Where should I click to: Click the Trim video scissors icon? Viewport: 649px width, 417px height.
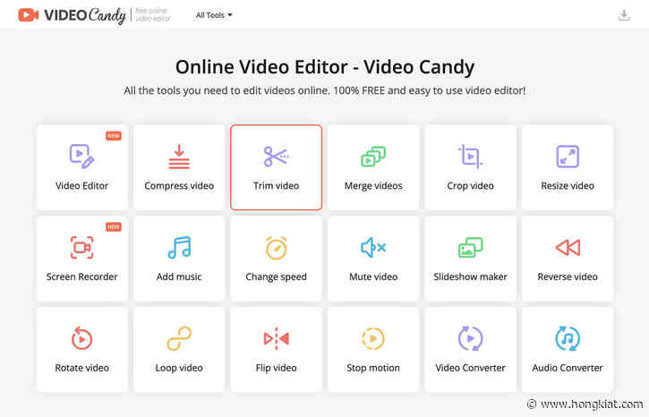click(276, 157)
